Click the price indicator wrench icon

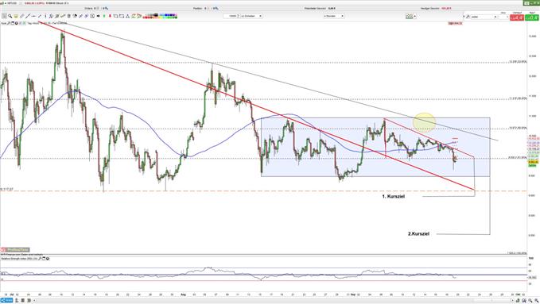pos(8,23)
